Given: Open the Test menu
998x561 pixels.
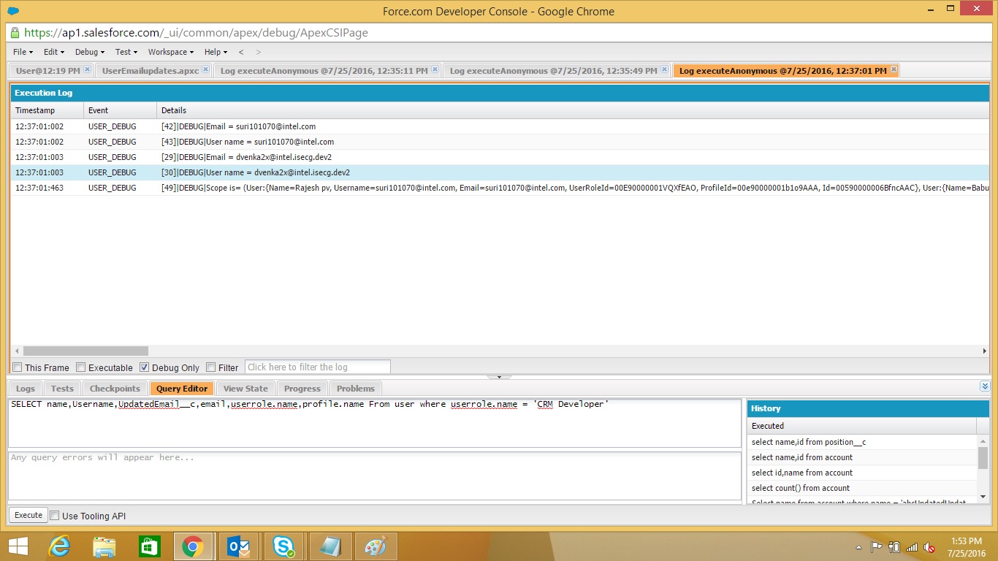Looking at the screenshot, I should (126, 52).
